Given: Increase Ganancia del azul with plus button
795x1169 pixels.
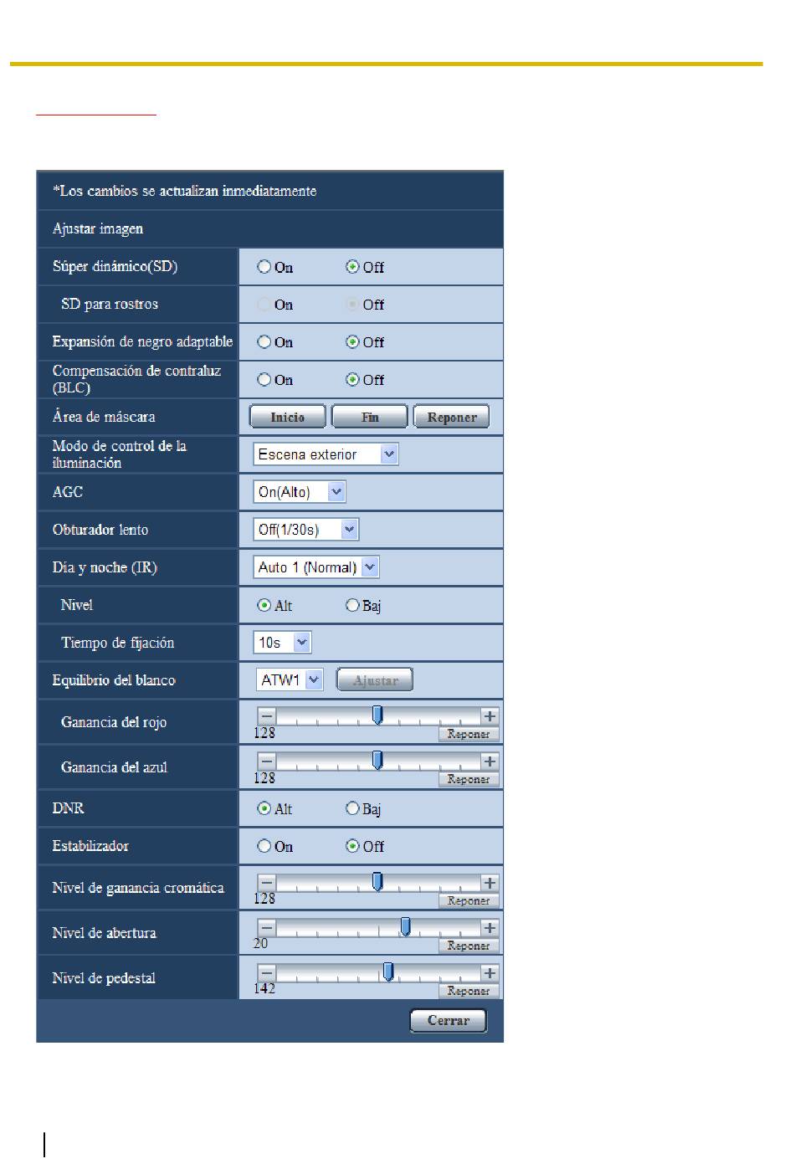Looking at the screenshot, I should click(x=490, y=761).
